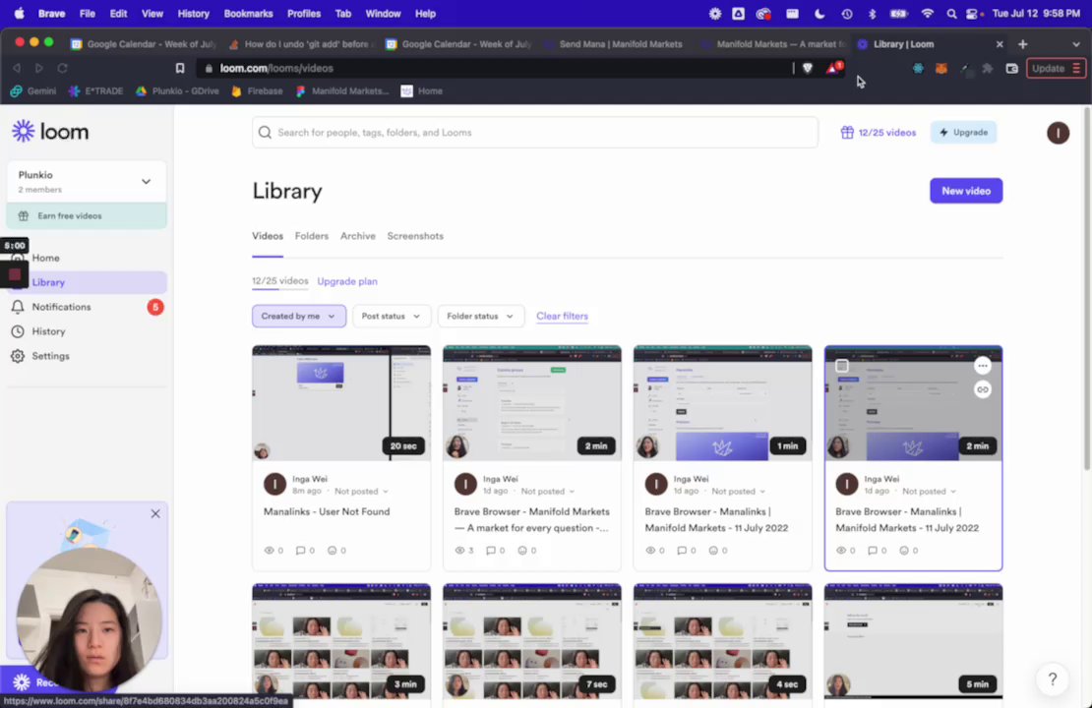Open Not posted dropdown on hovered 2 min Manalinks card

point(929,492)
